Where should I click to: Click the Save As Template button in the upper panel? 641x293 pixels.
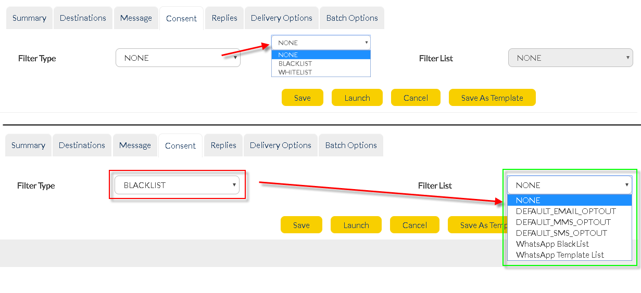click(492, 98)
